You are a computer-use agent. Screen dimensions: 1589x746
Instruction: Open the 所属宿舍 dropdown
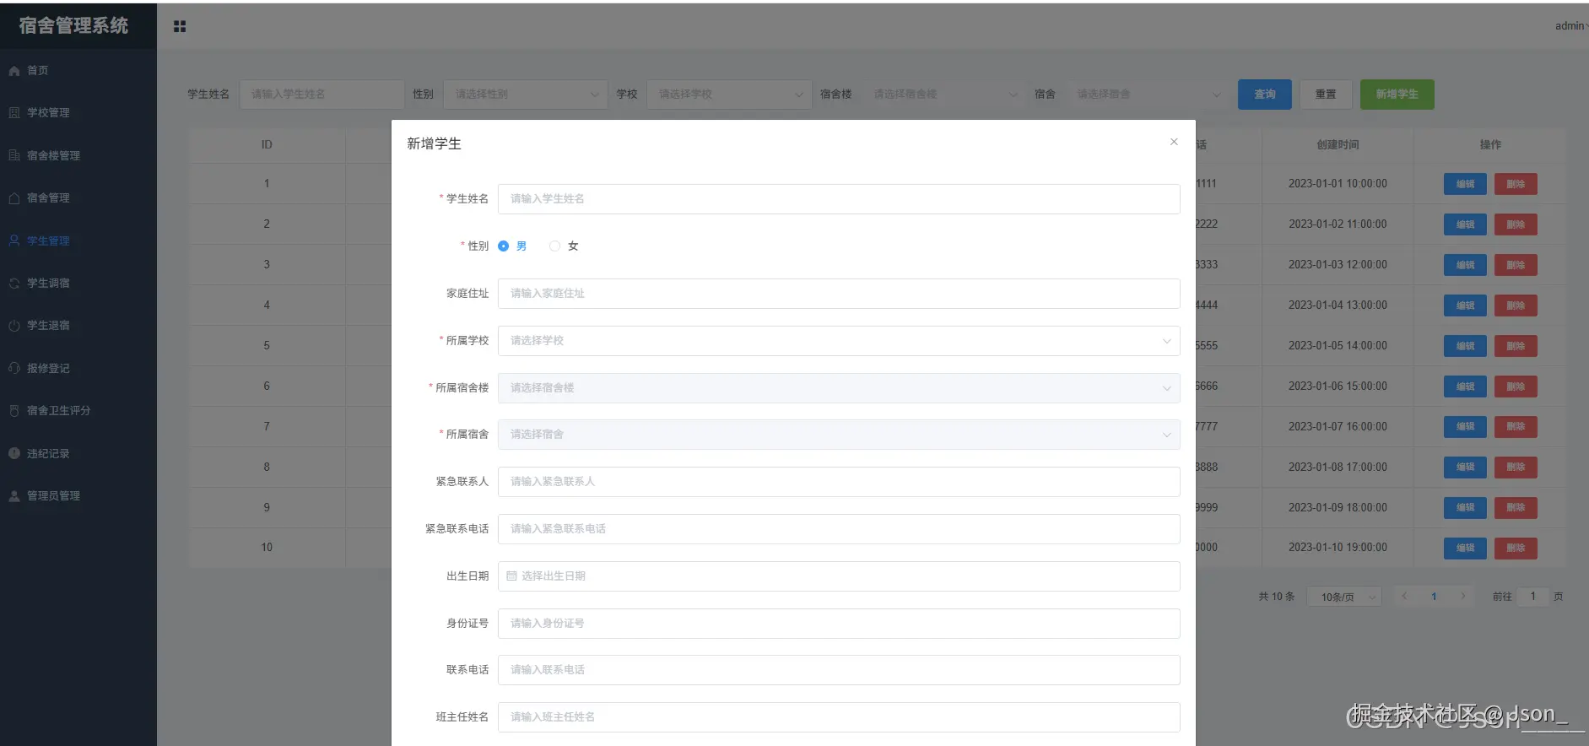pos(839,435)
